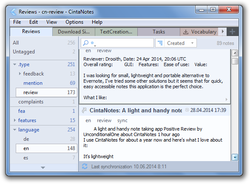
Task: Show more tabs with the right arrow
Action: pos(223,31)
